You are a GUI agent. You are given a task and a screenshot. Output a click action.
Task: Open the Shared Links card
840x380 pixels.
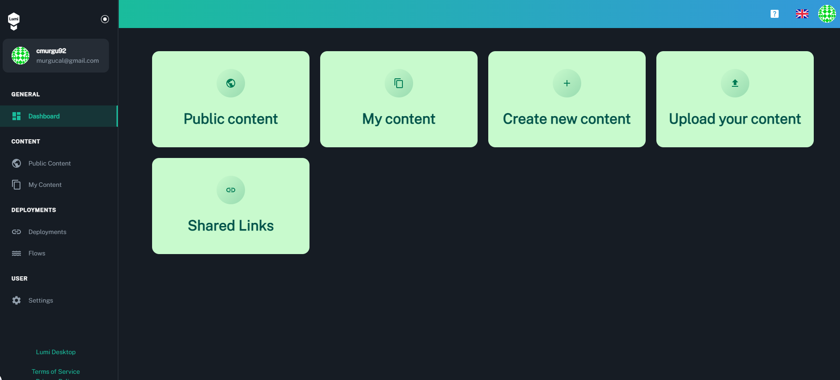230,206
